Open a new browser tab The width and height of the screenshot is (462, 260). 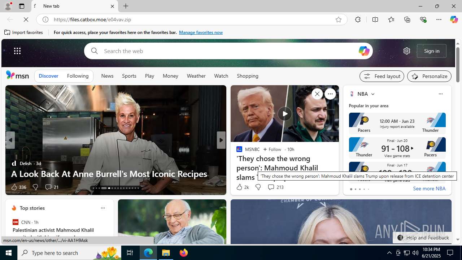(x=126, y=6)
